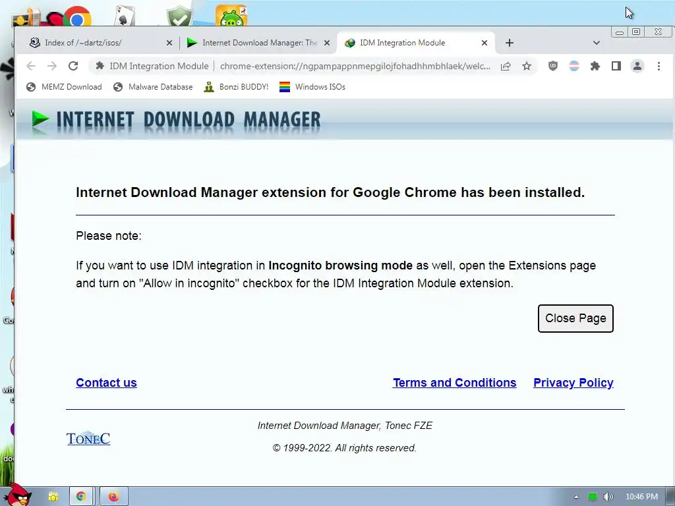
Task: Click the green tray icon
Action: (x=593, y=497)
